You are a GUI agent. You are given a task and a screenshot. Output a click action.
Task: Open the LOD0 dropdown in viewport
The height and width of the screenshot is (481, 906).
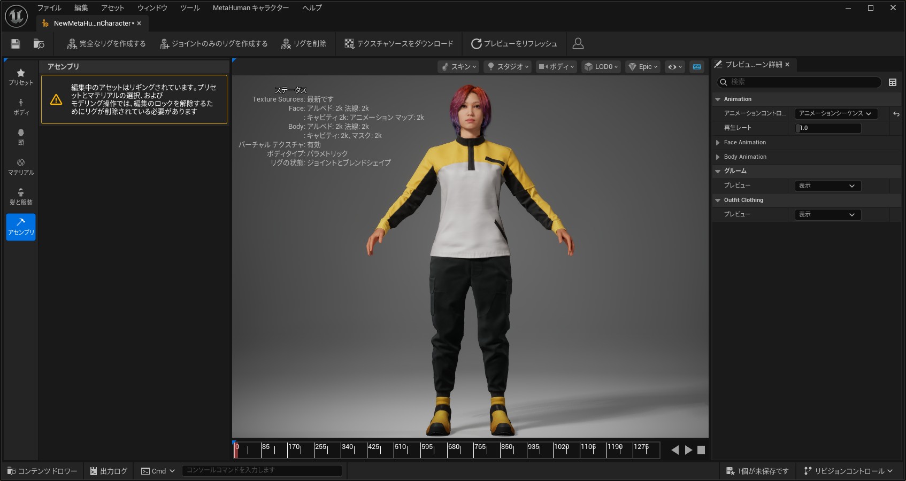click(x=601, y=67)
